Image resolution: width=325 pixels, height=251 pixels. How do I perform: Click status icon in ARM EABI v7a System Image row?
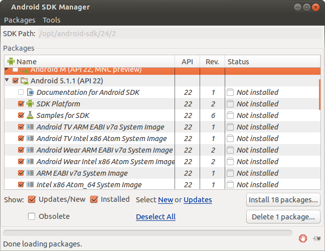click(230, 173)
